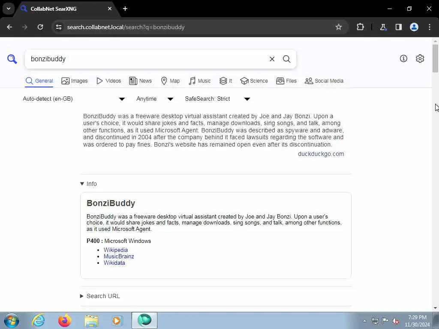Switch to the Music tab
Image resolution: width=439 pixels, height=329 pixels.
(200, 81)
